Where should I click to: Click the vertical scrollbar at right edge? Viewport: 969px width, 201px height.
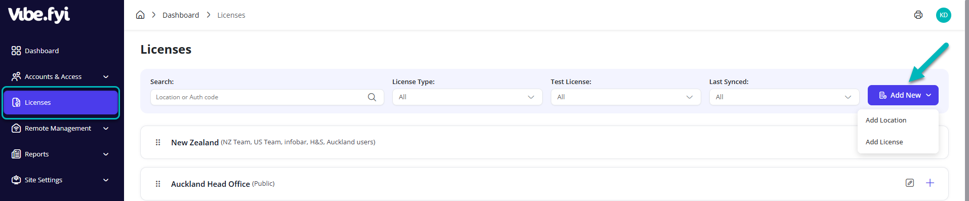(x=966, y=100)
